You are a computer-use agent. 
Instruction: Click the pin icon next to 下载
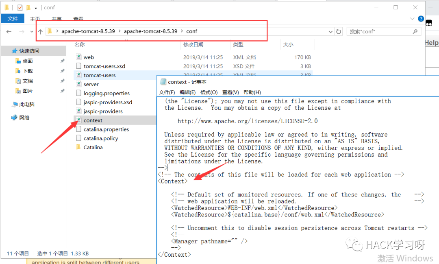coord(62,71)
